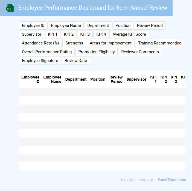Click the Training Recommended tag
The width and height of the screenshot is (192, 191).
(x=159, y=43)
